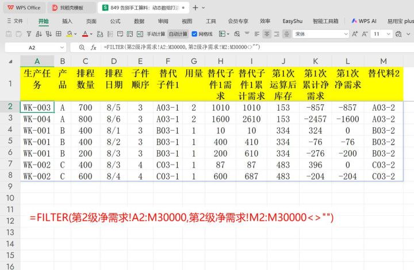Align text left
The width and height of the screenshot is (414, 270).
click(x=257, y=34)
